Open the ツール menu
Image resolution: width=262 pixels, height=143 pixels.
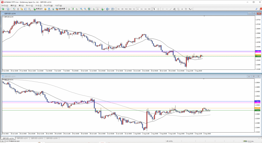(38, 6)
